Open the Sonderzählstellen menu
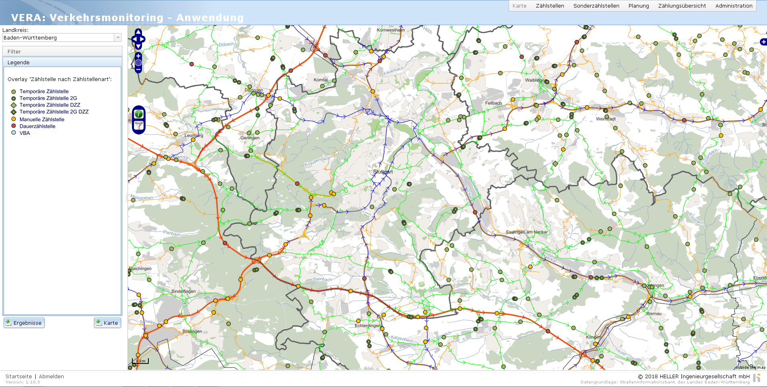Viewport: 767px width, 387px height. point(596,6)
